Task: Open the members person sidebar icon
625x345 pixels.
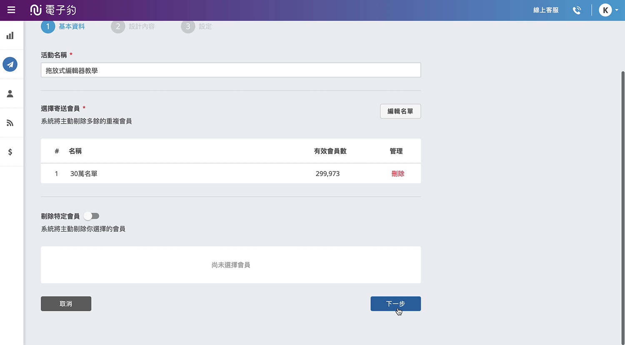Action: coord(10,94)
